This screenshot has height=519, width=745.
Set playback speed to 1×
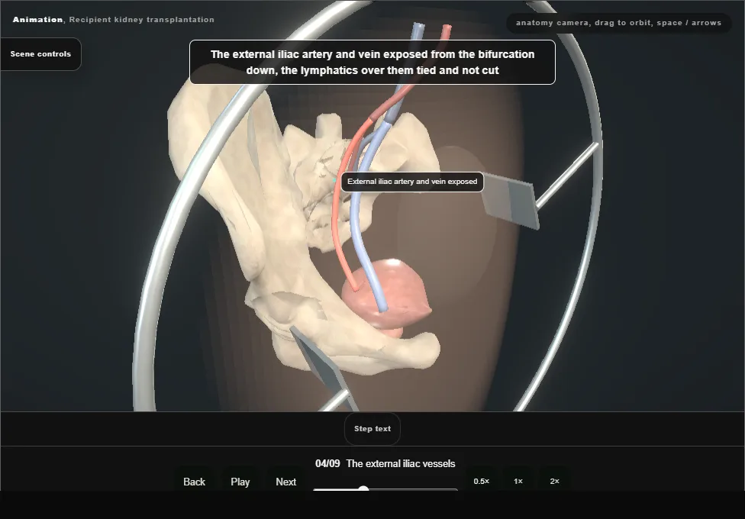pos(518,481)
